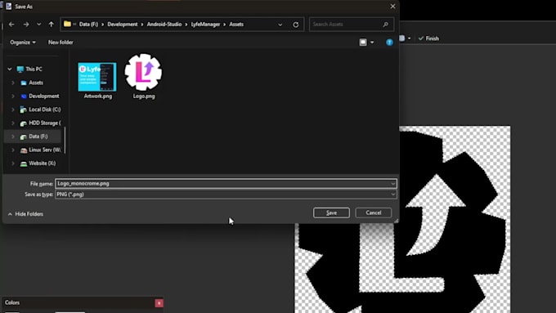The width and height of the screenshot is (556, 313).
Task: Click the Save As dialog app icon
Action: coord(8,7)
